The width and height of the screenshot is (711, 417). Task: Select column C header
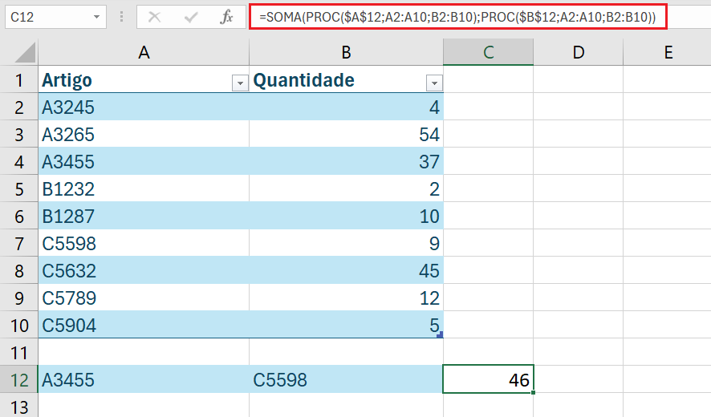[488, 52]
